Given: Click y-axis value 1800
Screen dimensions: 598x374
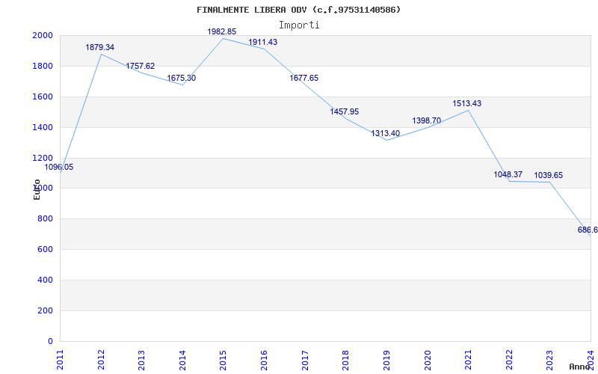Looking at the screenshot, I should [43, 66].
